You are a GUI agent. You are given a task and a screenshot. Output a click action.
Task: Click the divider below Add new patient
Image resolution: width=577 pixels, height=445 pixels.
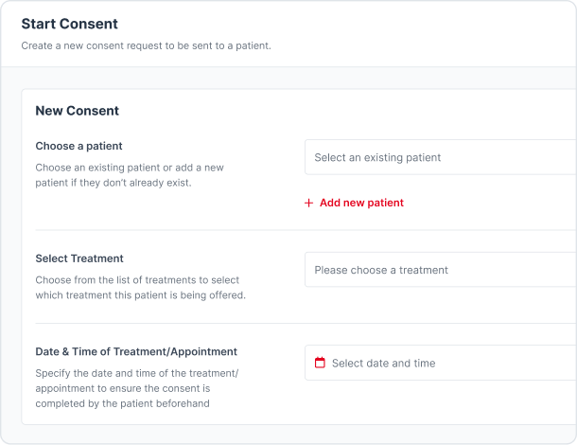(306, 230)
